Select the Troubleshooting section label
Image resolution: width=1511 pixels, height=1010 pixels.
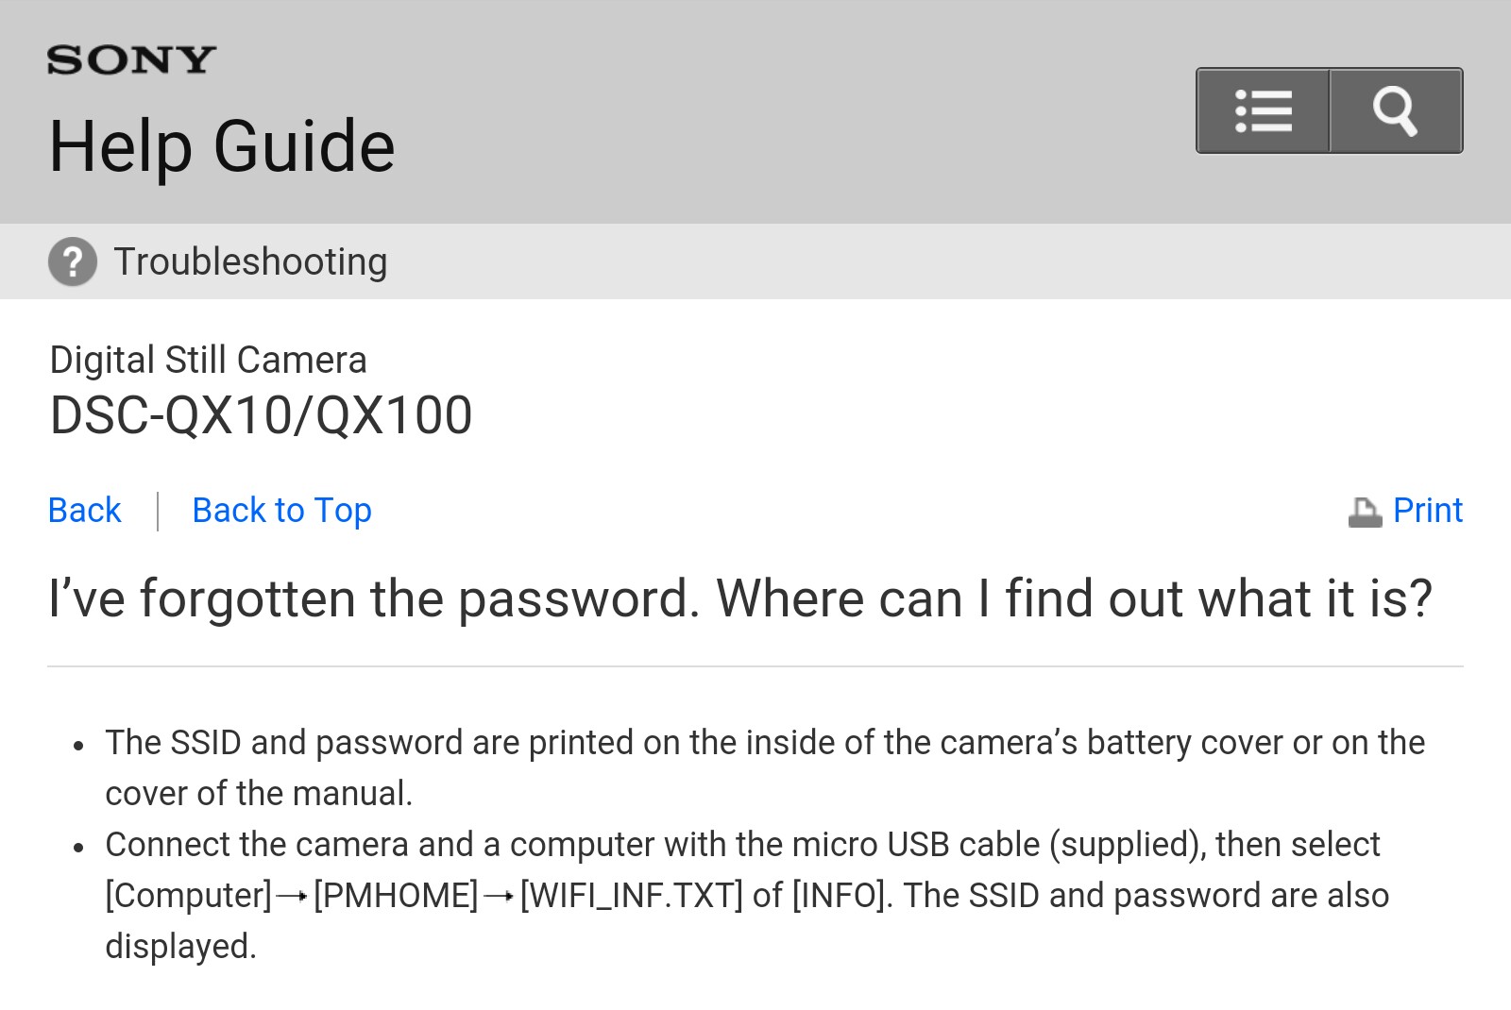pos(250,261)
